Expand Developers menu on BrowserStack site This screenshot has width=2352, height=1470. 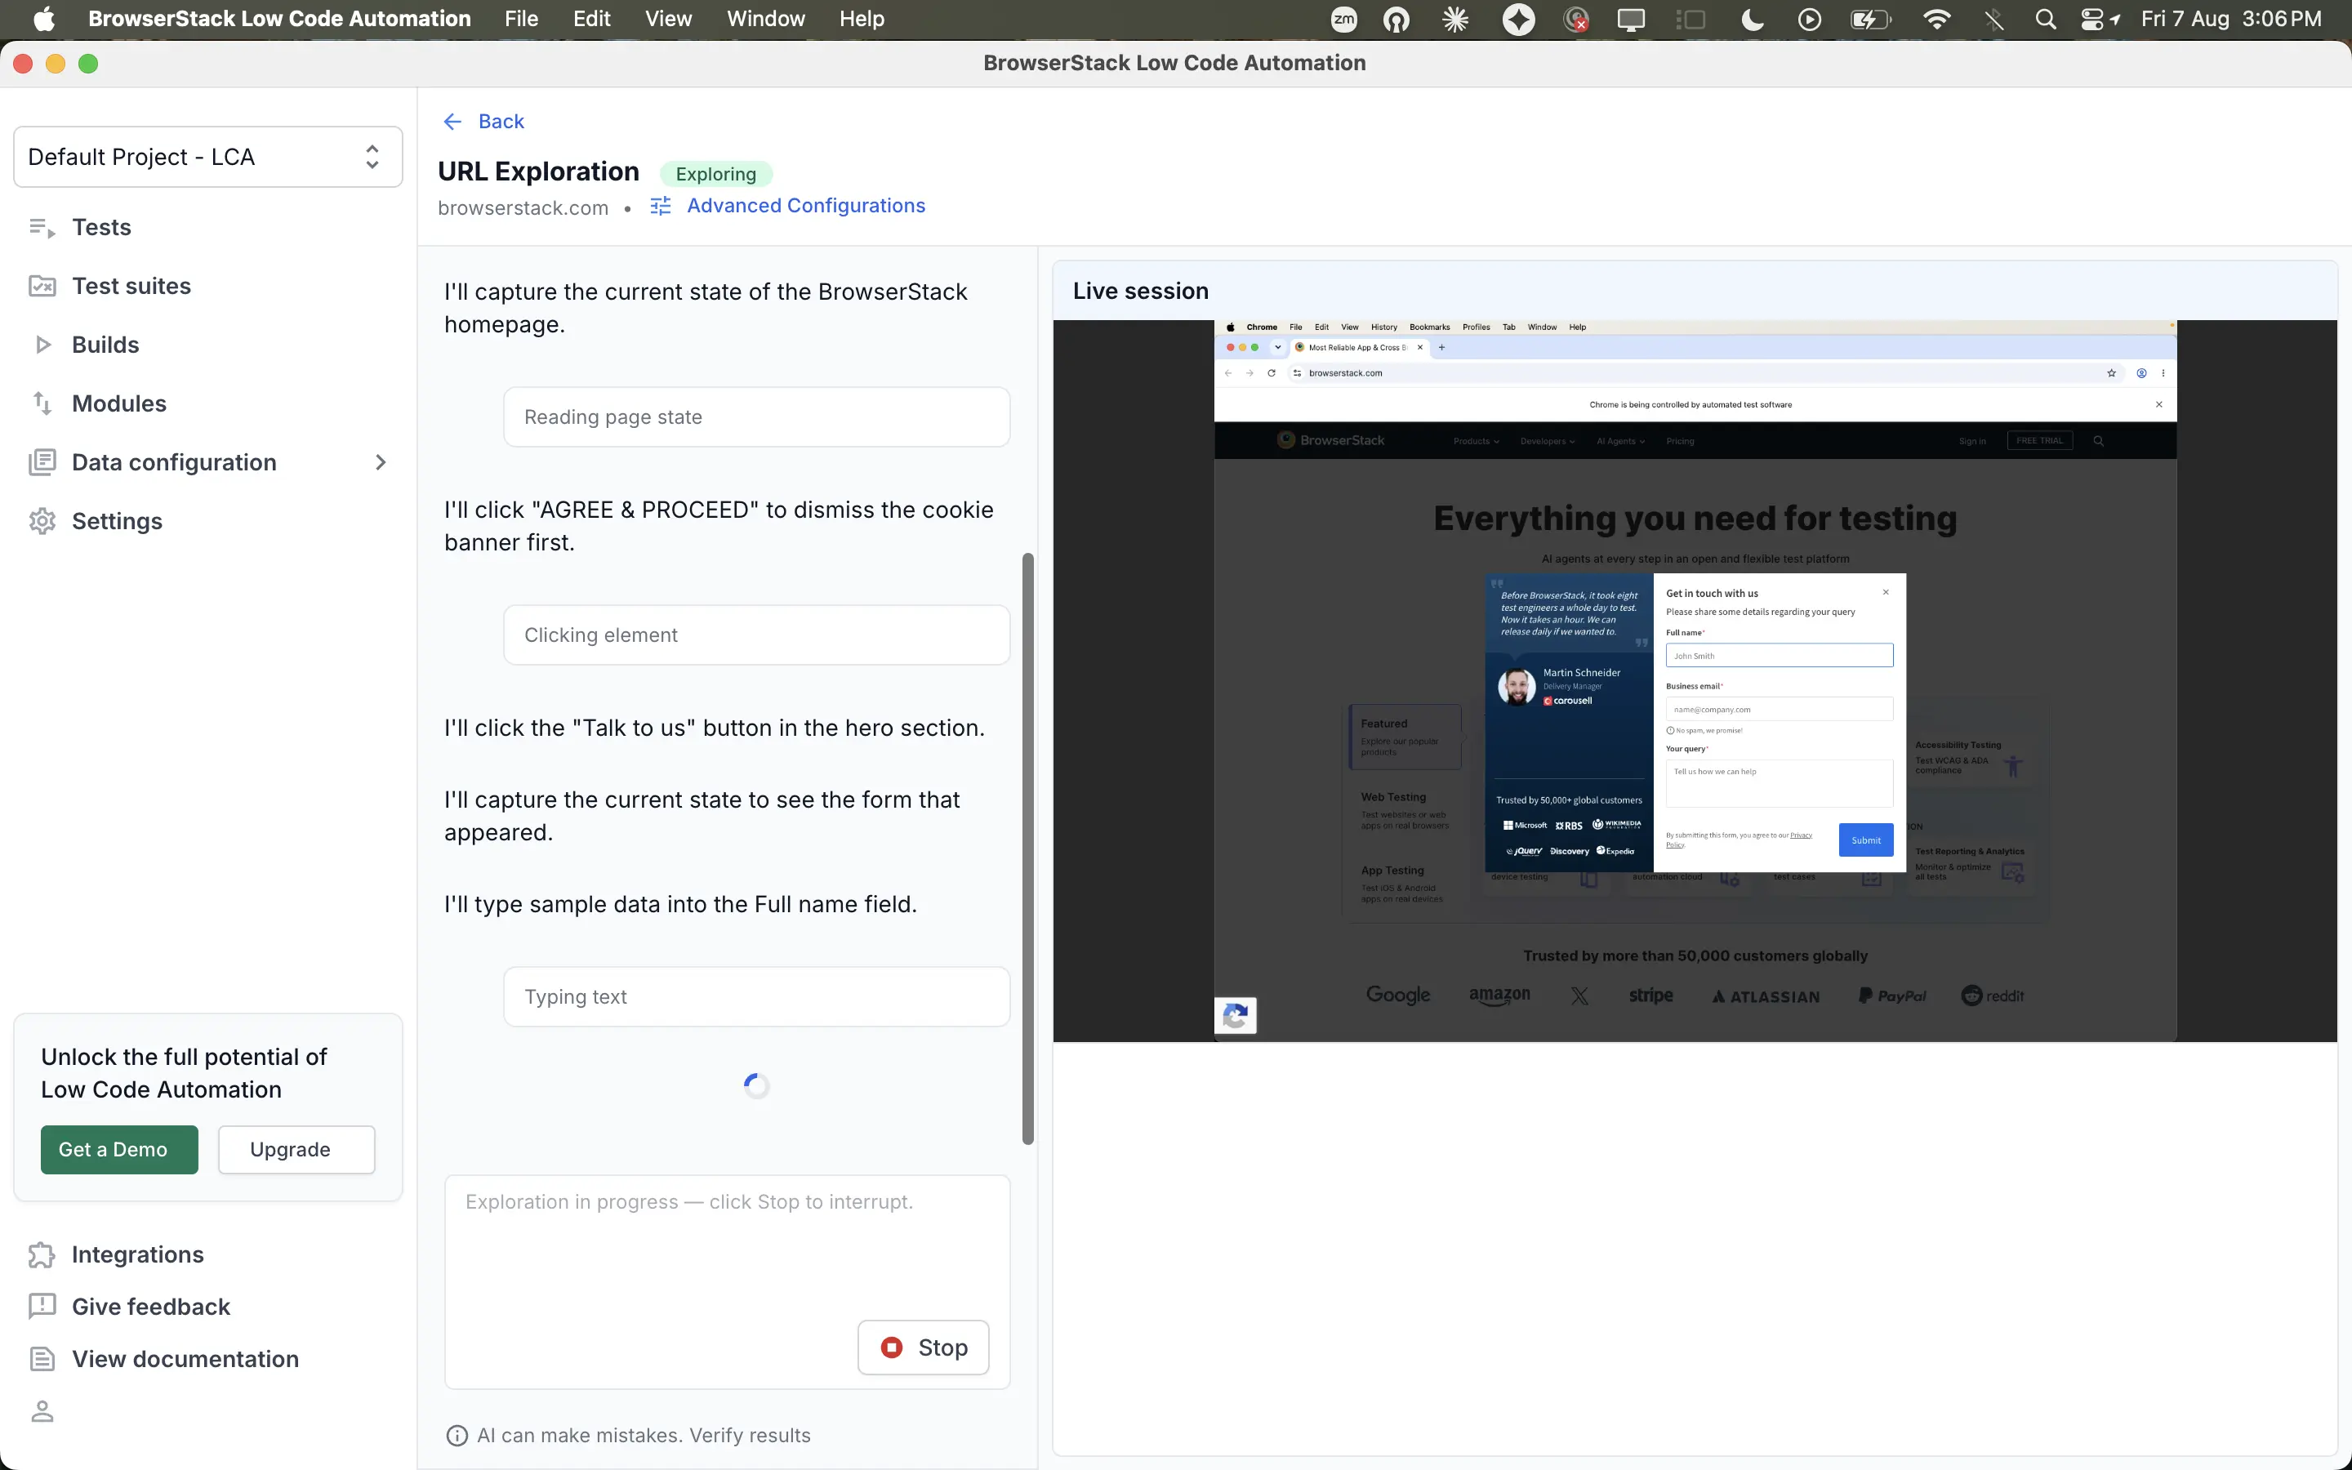(1548, 441)
